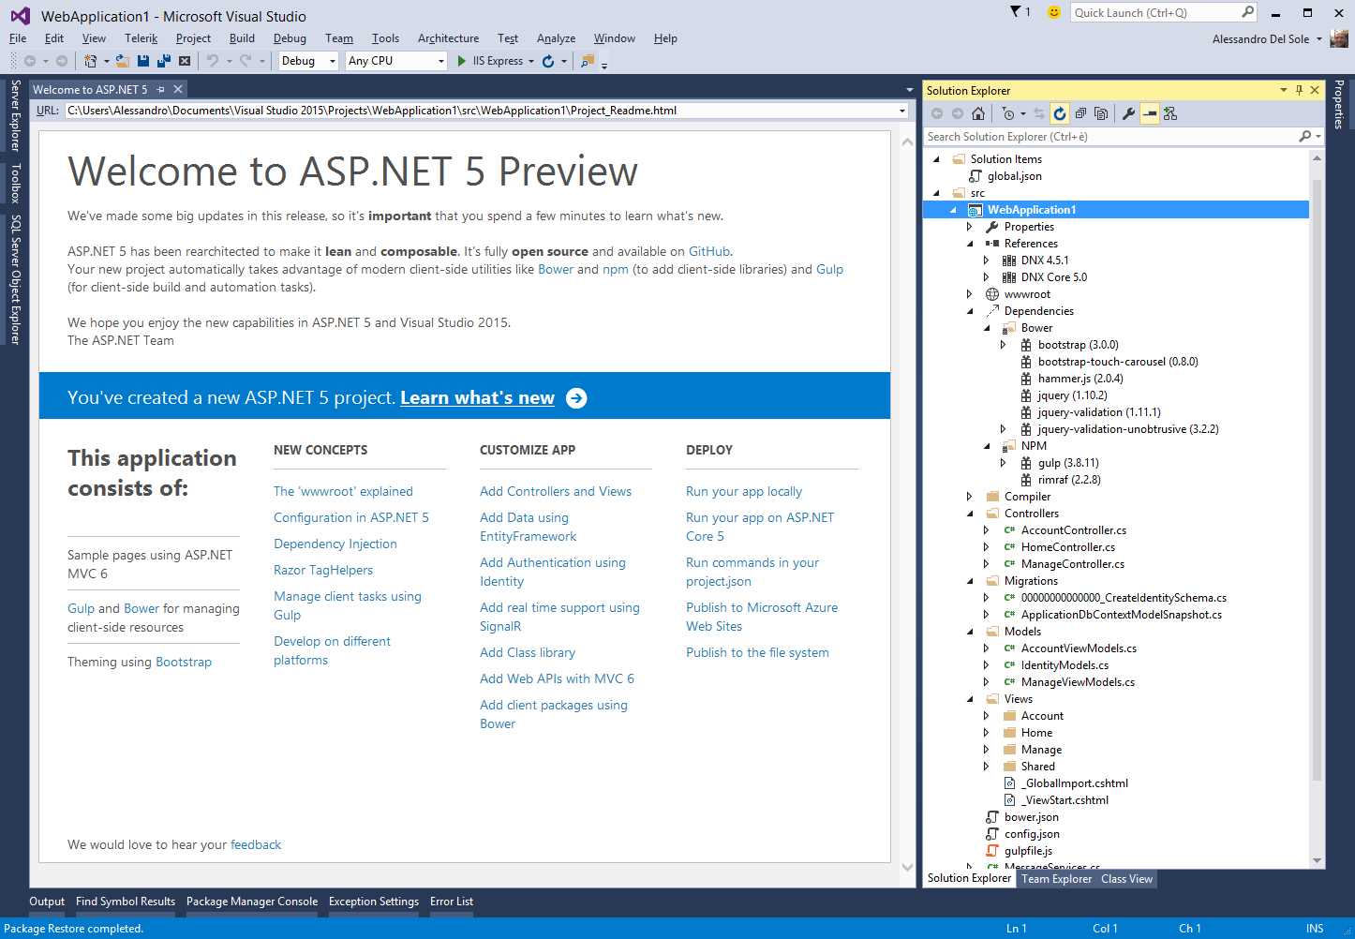Click the Home icon in Solution Explorer
Image resolution: width=1355 pixels, height=939 pixels.
click(x=977, y=113)
